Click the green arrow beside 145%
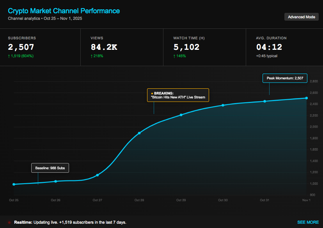The height and width of the screenshot is (228, 323). pos(175,56)
